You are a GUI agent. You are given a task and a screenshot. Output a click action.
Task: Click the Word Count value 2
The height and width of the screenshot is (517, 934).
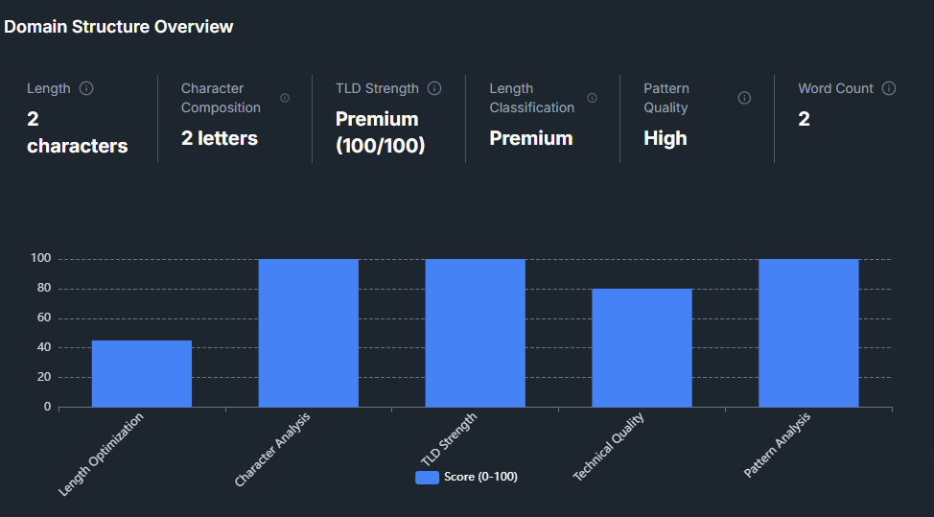click(x=804, y=119)
